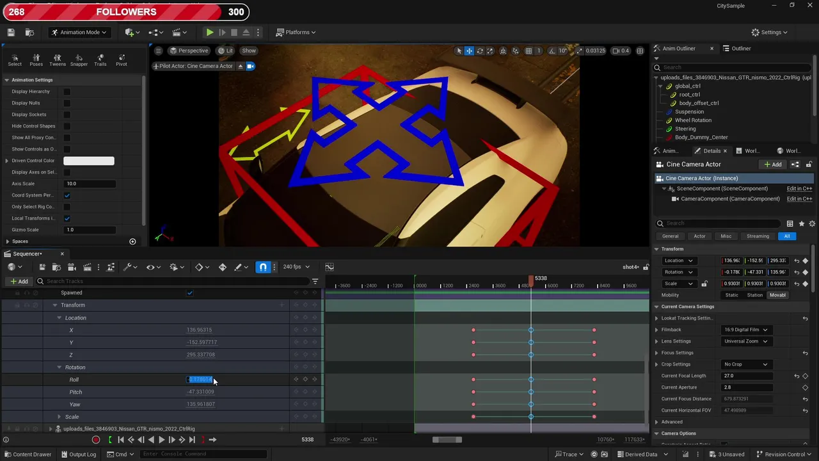Select the Actor filter tab in Details
Viewport: 819px width, 461px height.
click(x=699, y=236)
